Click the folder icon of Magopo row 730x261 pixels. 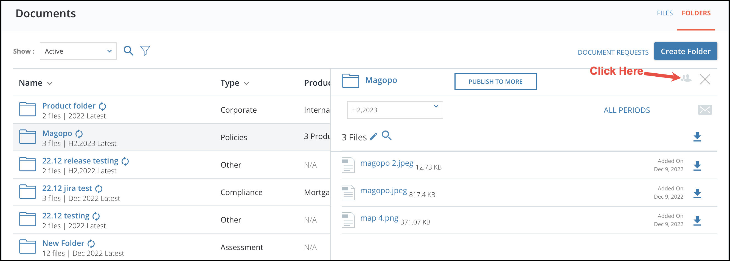(x=28, y=137)
